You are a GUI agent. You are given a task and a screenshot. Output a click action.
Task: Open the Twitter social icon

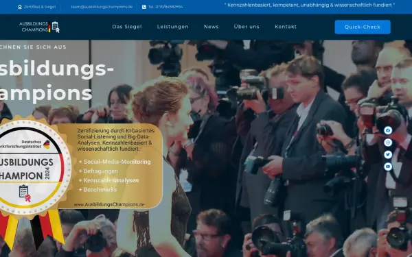[x=388, y=154]
